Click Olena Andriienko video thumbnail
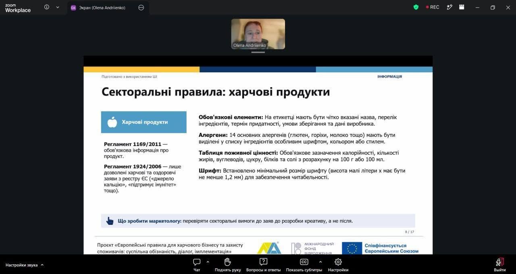This screenshot has width=516, height=274. pos(258,34)
